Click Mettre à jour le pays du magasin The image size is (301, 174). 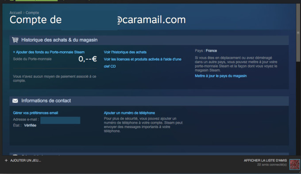(221, 76)
